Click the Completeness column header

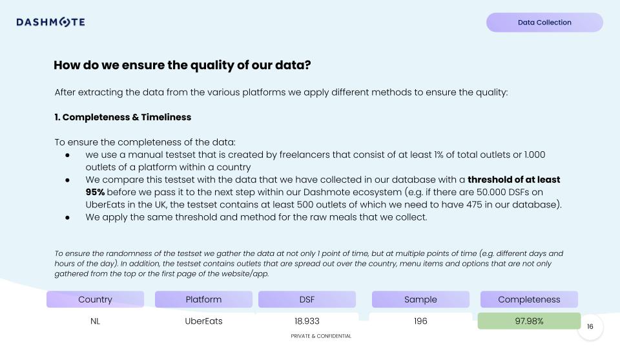529,299
